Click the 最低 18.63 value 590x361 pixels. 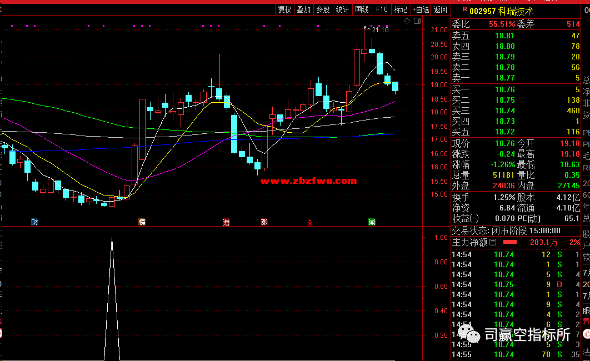(x=570, y=165)
